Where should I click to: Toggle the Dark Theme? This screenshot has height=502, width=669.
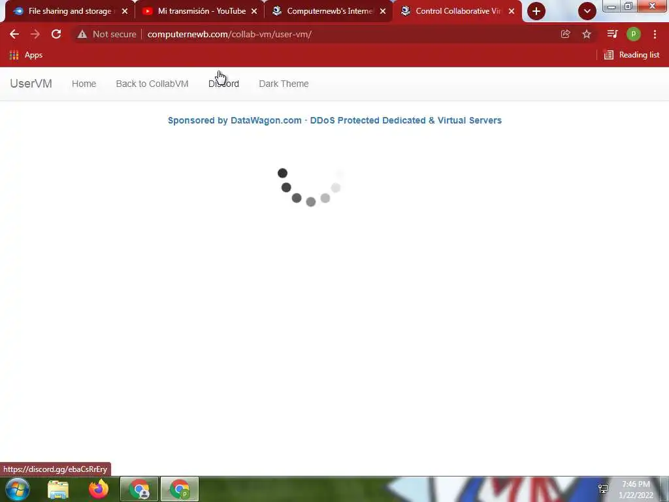pos(284,84)
